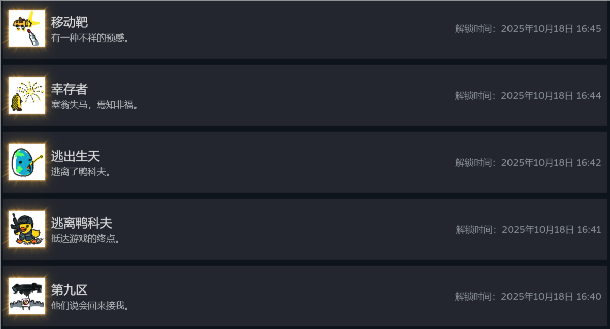Click the unlock time ending in 16:41
The image size is (610, 329).
[528, 230]
